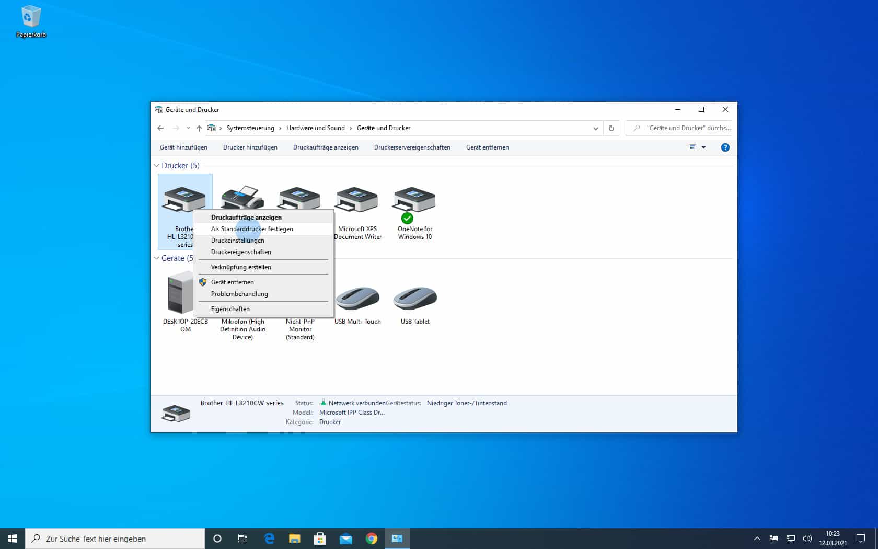Click Gerät hinzufügen in toolbar

183,147
